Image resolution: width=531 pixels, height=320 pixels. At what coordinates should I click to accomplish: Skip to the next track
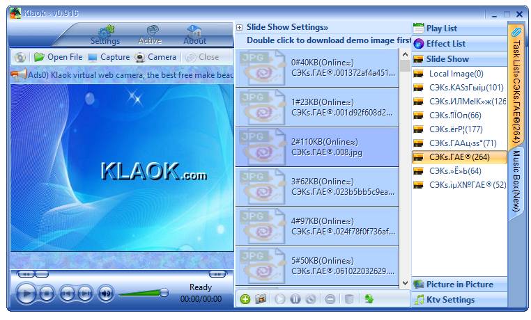click(86, 294)
